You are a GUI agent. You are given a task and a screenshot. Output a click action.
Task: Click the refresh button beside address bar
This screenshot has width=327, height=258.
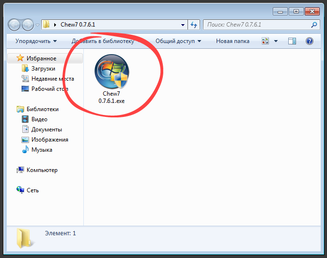194,25
